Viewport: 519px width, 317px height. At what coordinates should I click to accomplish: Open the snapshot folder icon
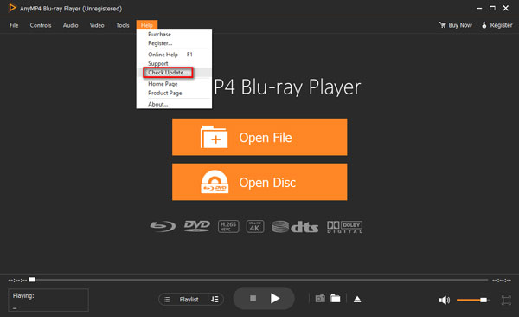click(336, 299)
